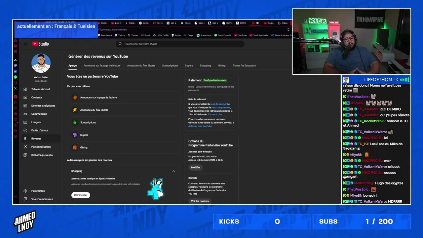Select Supers row in usage list
This screenshot has width=423, height=238.
(123, 135)
